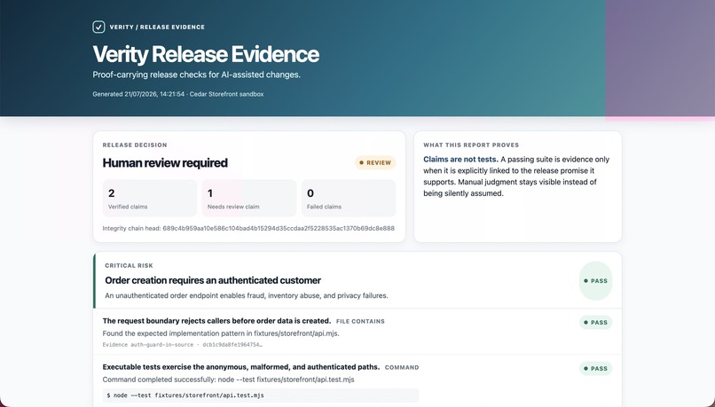Viewport: 715px width, 407px height.
Task: Click the Verity checkmark logo icon
Action: click(x=98, y=27)
